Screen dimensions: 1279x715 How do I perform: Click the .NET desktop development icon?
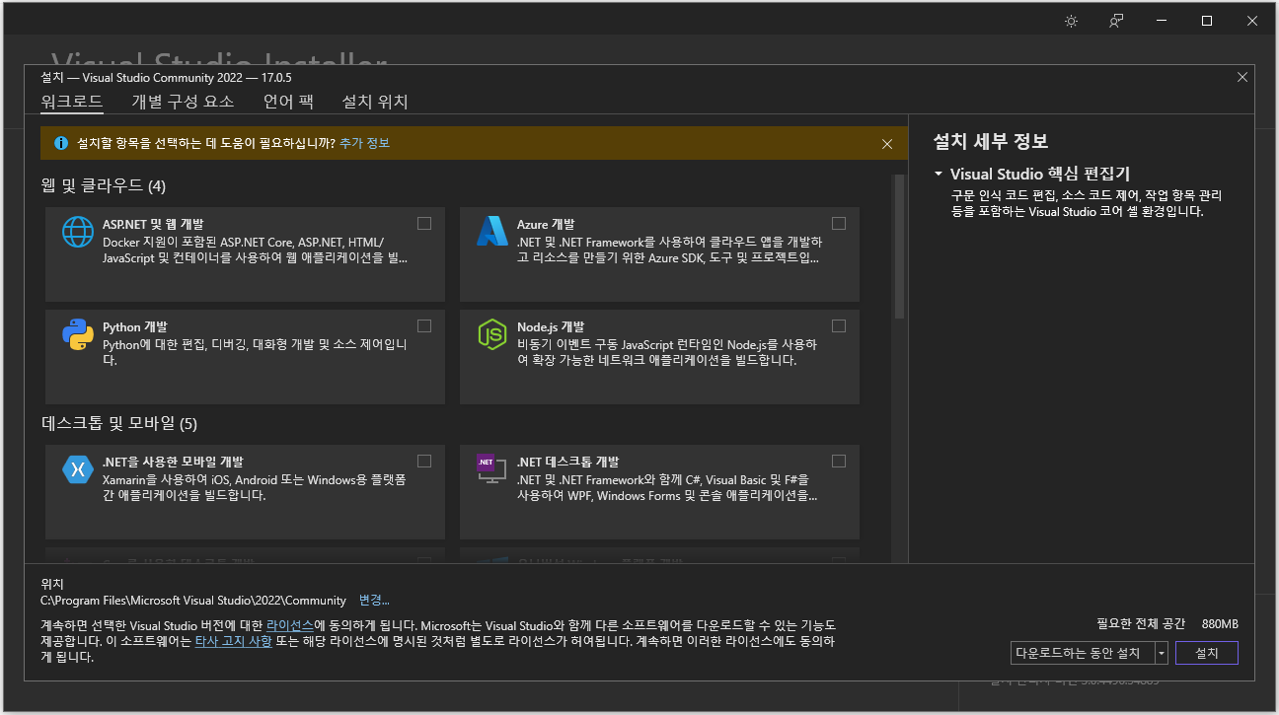pyautogui.click(x=491, y=468)
